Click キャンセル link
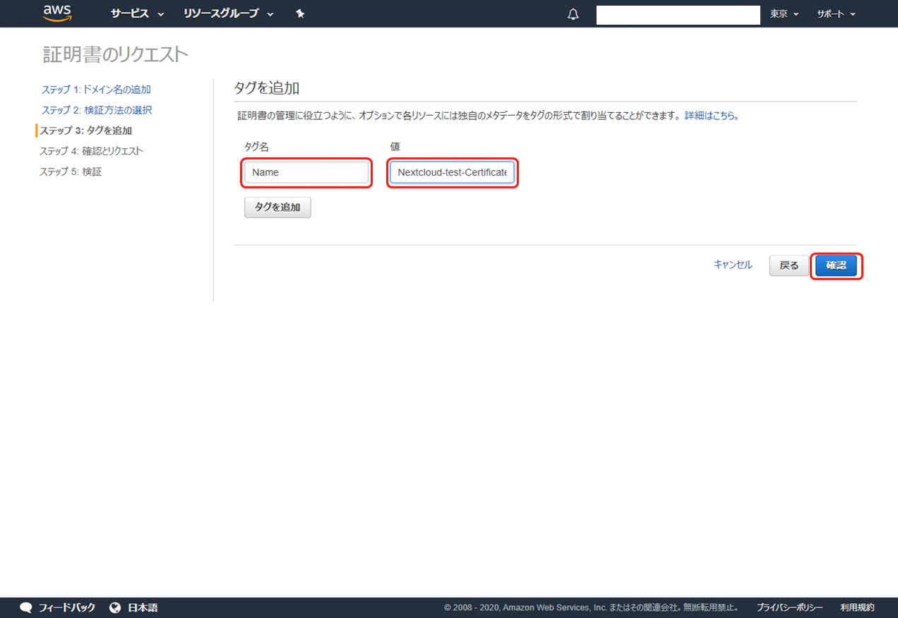Screen dimensions: 898x618 coord(733,265)
